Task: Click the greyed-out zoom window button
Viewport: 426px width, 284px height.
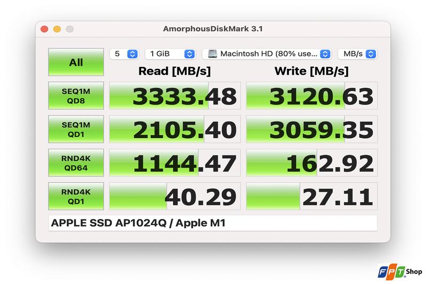Action: [x=70, y=29]
